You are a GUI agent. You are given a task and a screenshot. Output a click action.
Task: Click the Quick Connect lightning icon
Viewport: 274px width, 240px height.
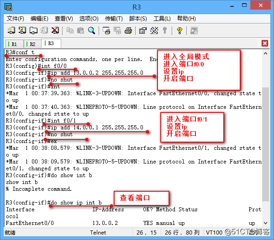(x=22, y=31)
